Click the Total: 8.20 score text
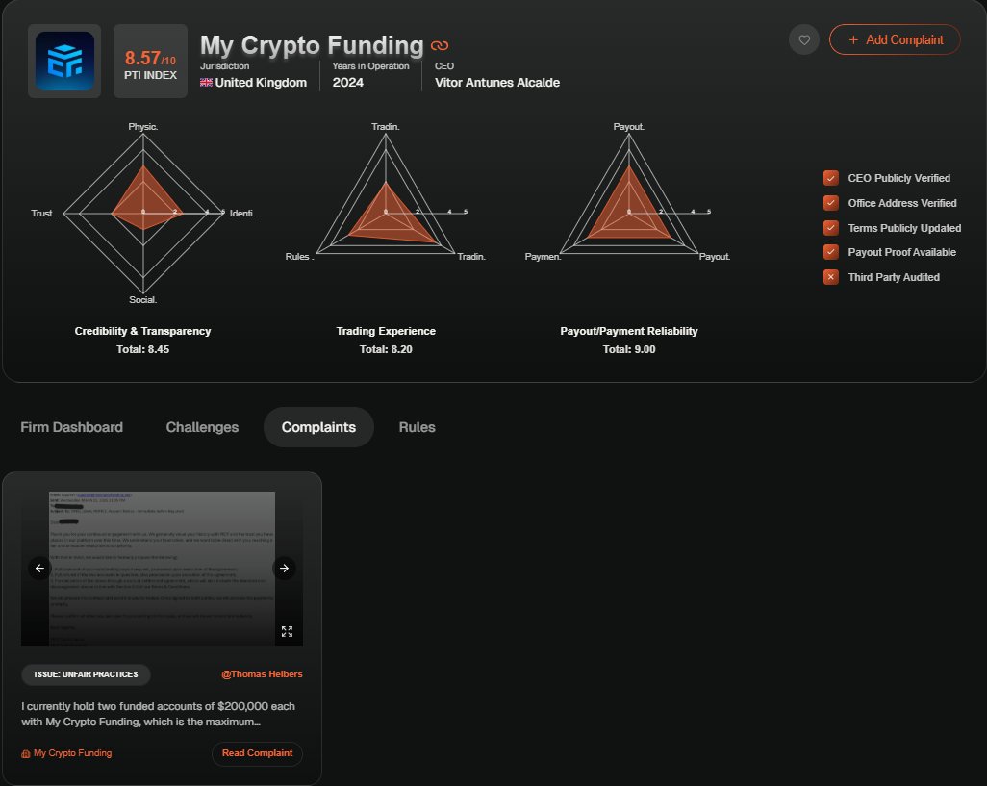Viewport: 987px width, 786px height. point(386,349)
